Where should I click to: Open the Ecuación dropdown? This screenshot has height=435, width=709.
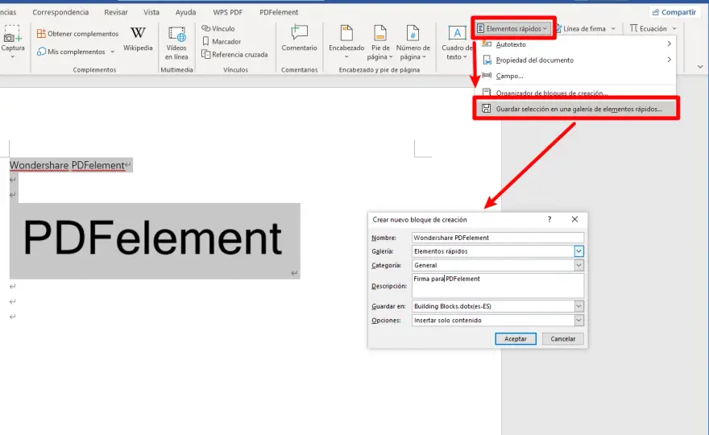pos(653,28)
